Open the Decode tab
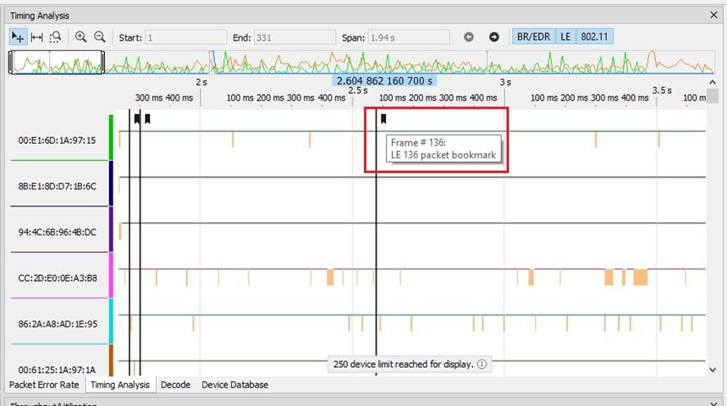 (x=176, y=385)
